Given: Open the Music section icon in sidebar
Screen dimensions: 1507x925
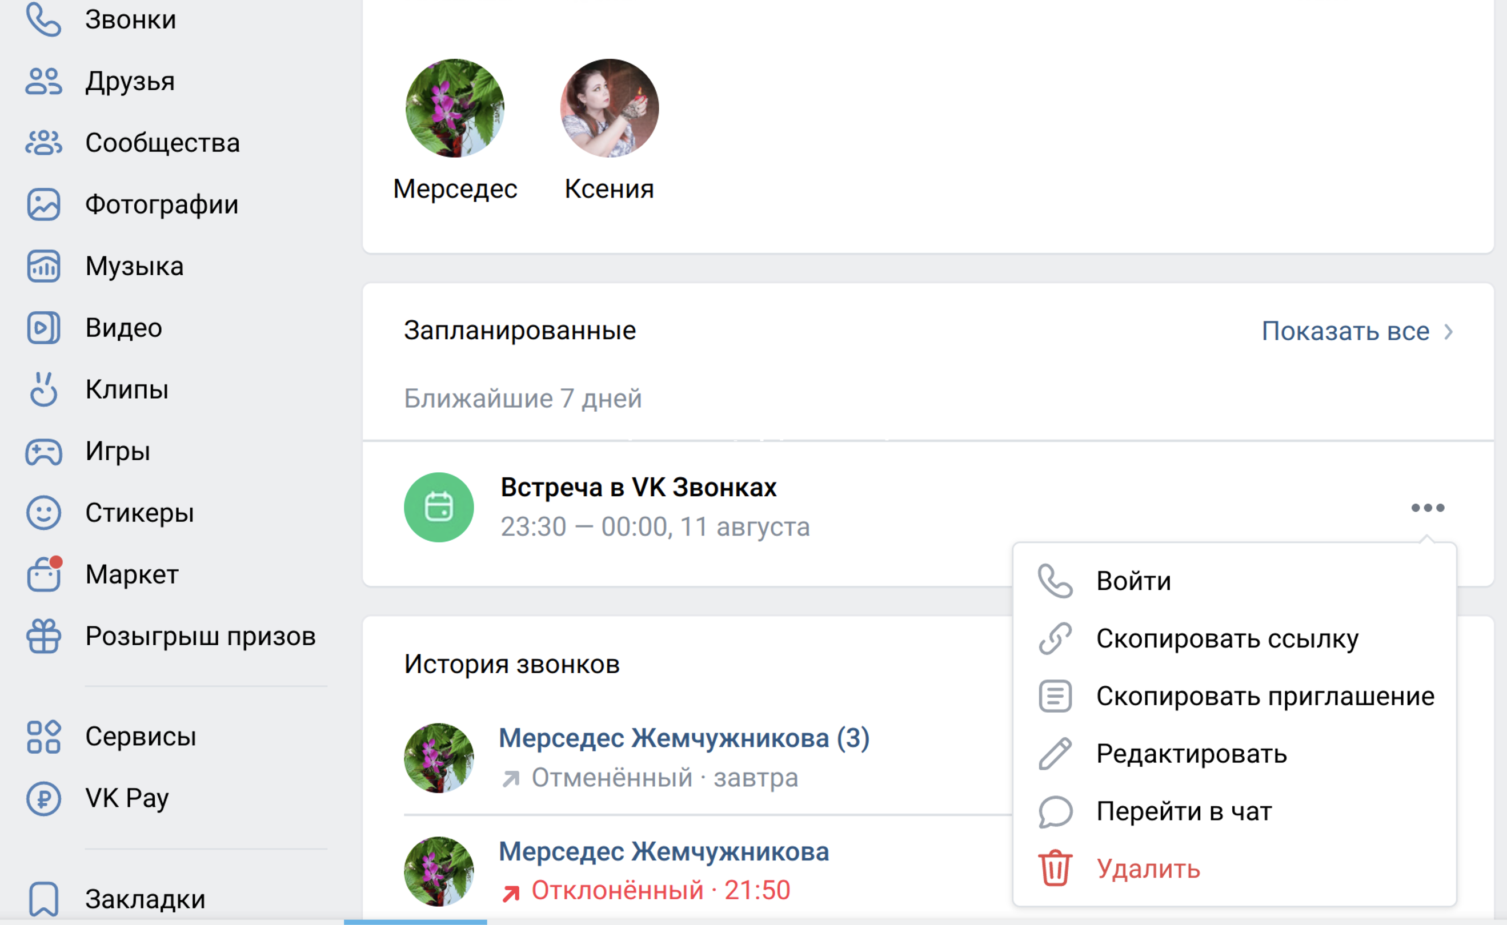Looking at the screenshot, I should 43,266.
